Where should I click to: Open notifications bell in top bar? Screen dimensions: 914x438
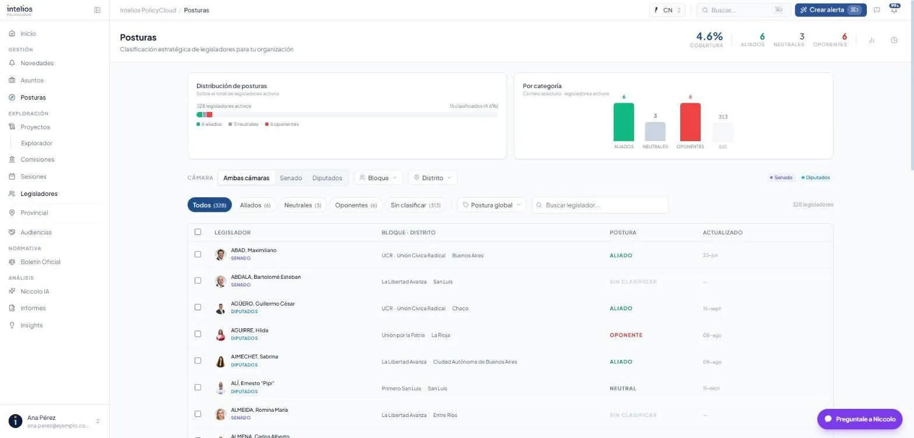(894, 10)
